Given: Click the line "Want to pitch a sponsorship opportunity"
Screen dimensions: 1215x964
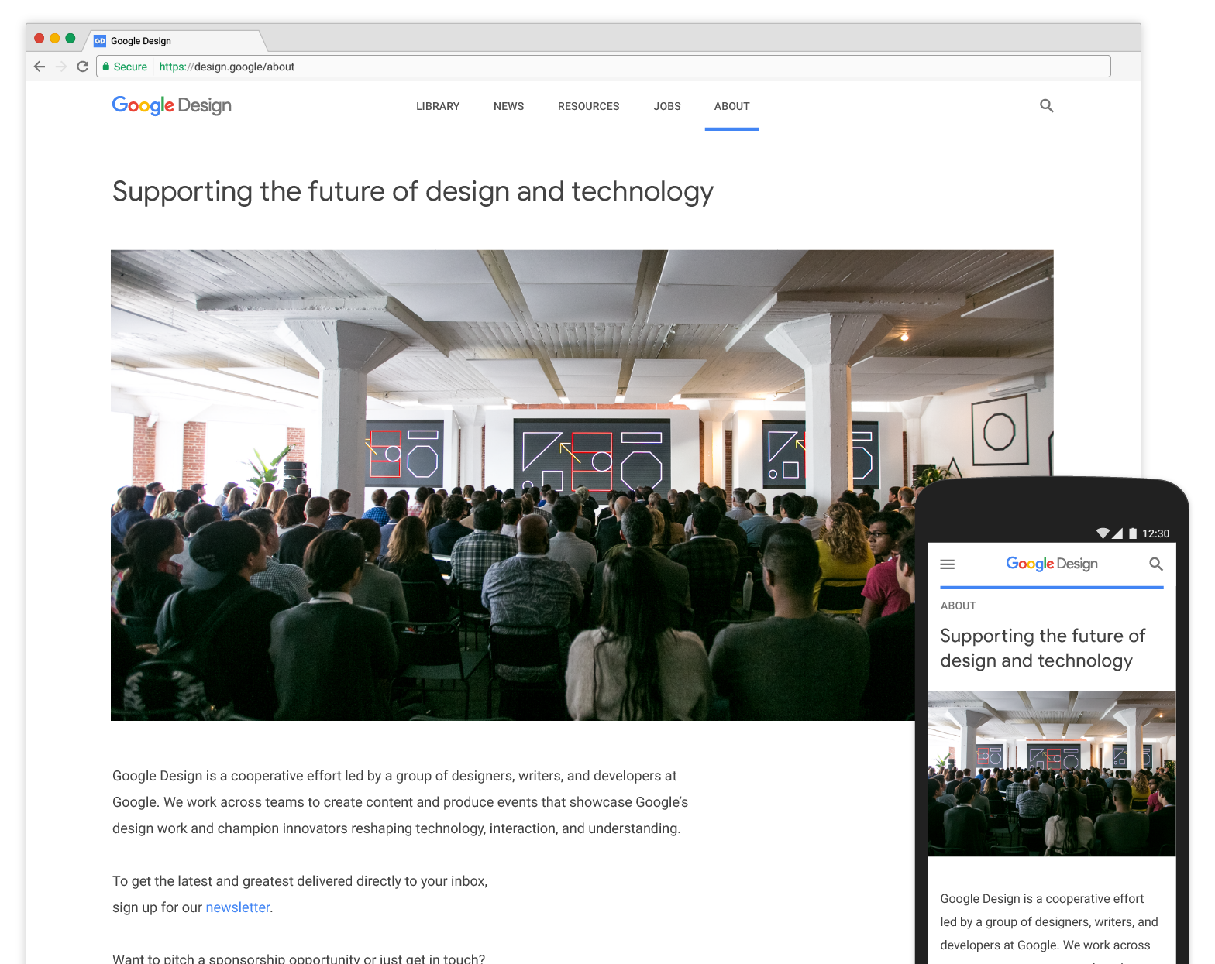Looking at the screenshot, I should pos(299,959).
